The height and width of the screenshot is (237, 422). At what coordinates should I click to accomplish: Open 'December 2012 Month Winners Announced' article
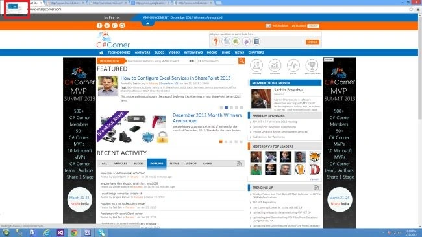pyautogui.click(x=207, y=118)
